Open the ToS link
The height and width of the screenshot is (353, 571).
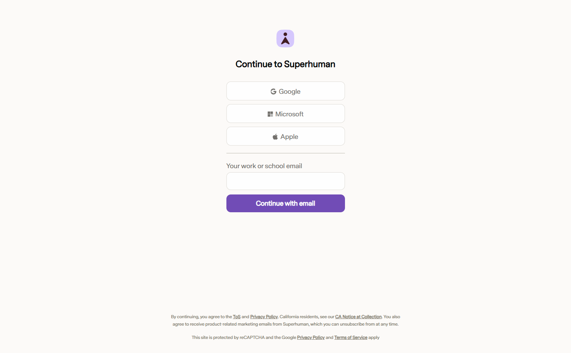pyautogui.click(x=237, y=317)
